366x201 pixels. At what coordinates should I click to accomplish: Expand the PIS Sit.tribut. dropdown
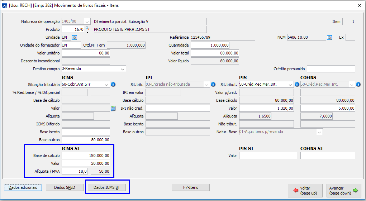pyautogui.click(x=290, y=85)
